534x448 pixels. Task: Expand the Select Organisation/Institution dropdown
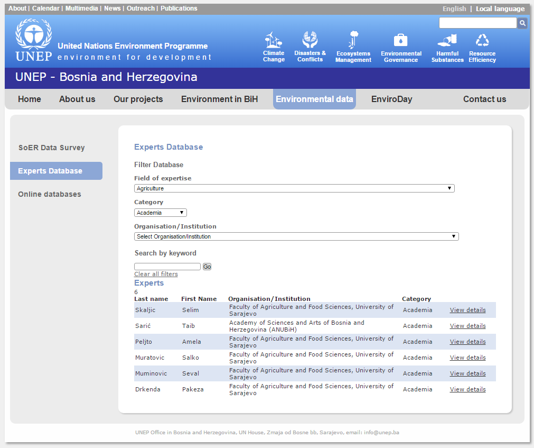[x=296, y=236]
